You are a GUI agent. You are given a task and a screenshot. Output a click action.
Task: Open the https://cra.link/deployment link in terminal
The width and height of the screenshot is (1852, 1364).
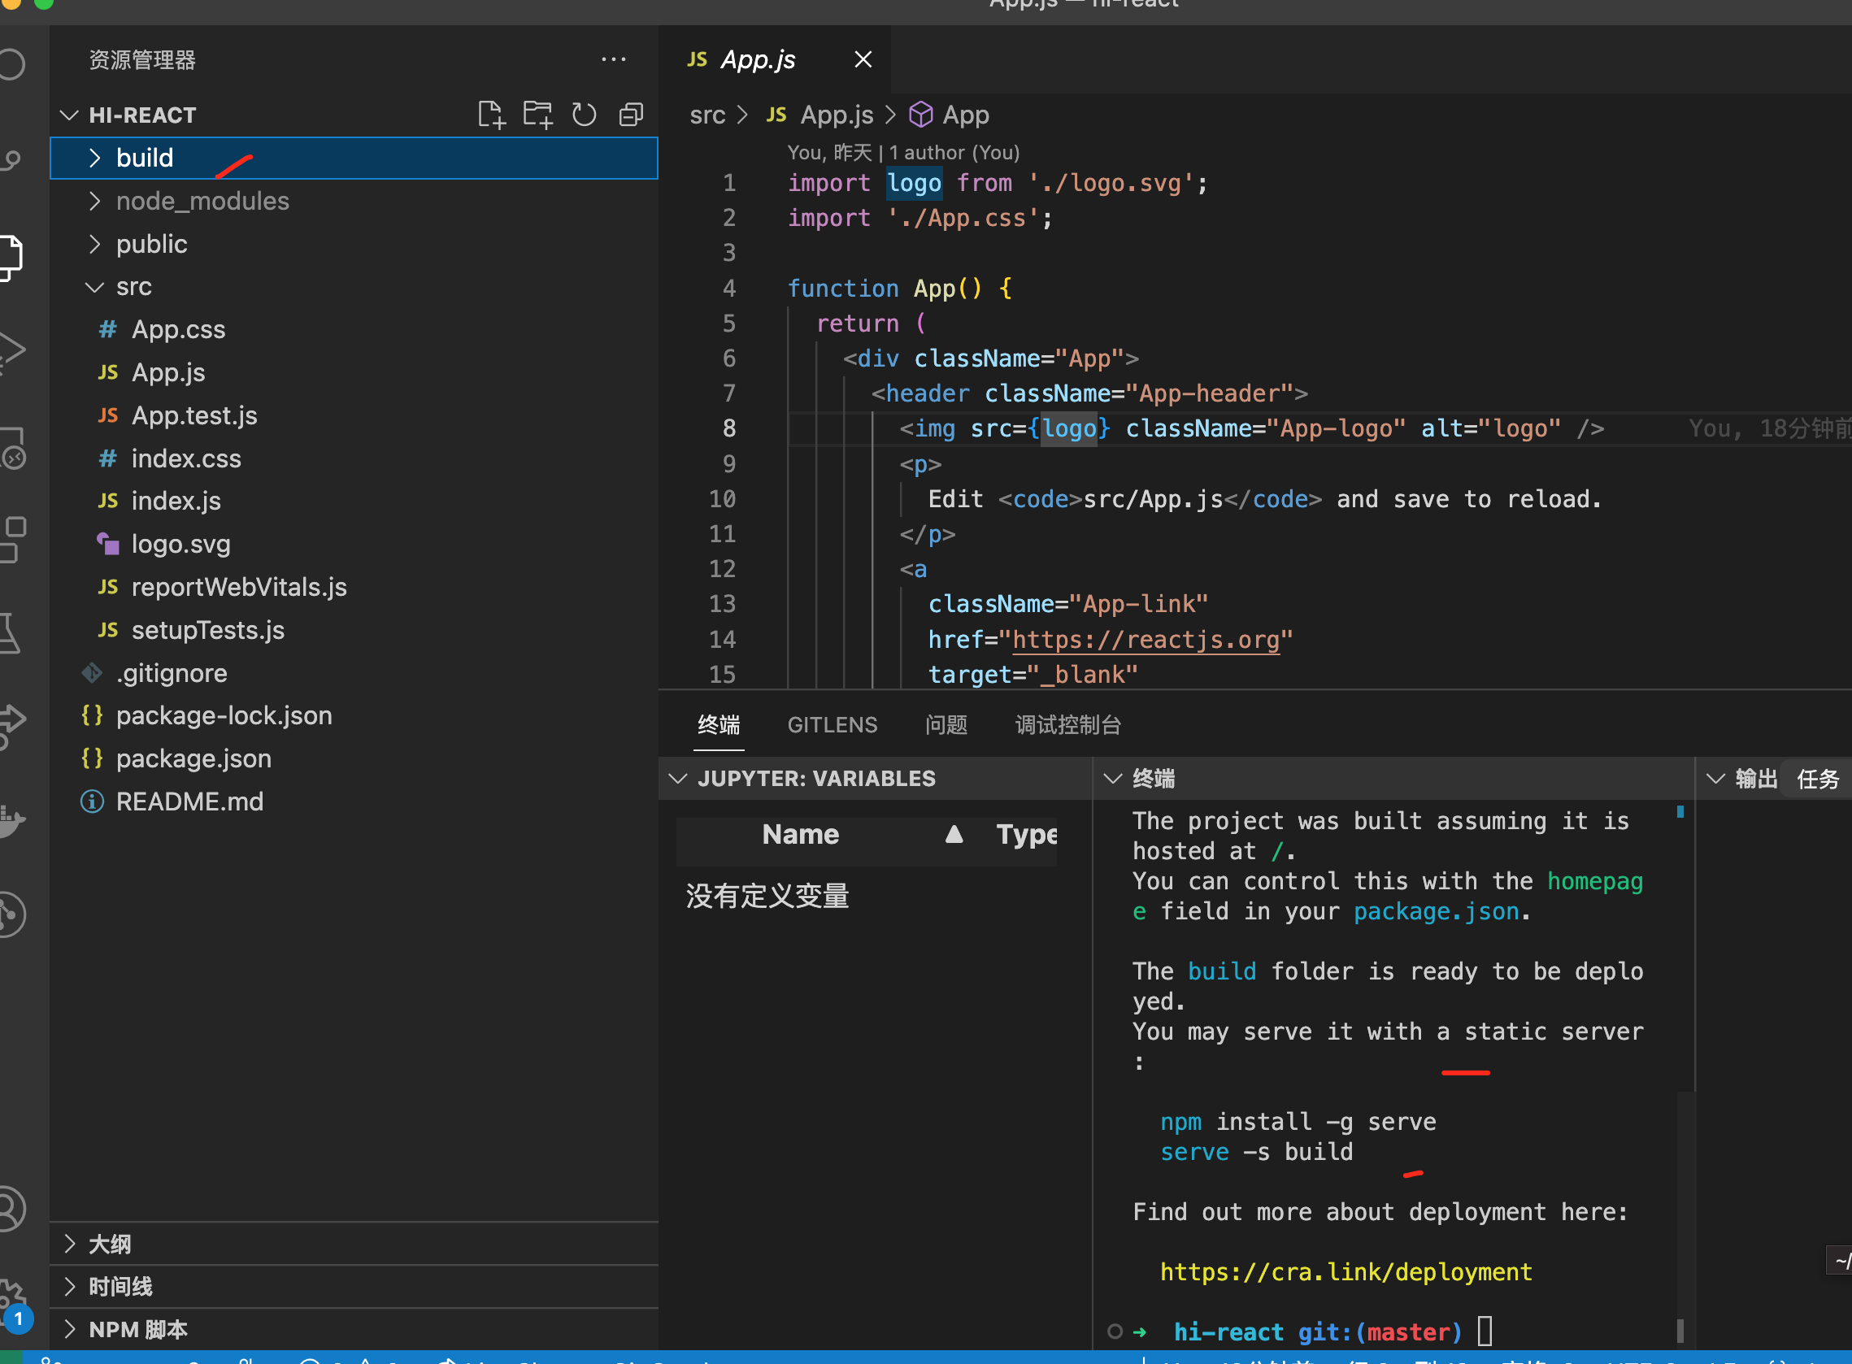(x=1345, y=1271)
